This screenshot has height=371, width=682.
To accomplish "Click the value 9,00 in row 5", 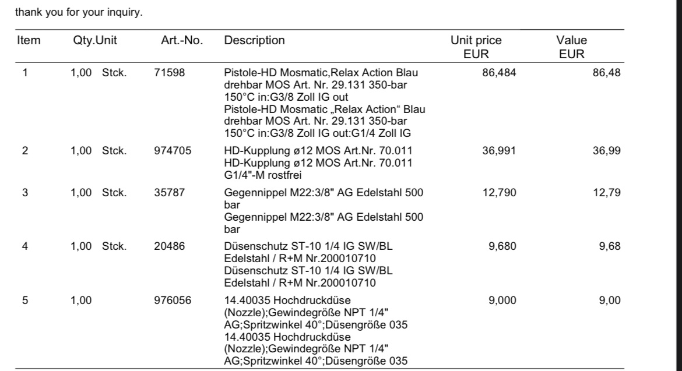I will [x=610, y=300].
